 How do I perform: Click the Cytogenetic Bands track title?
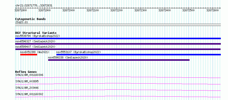[x=30, y=19]
